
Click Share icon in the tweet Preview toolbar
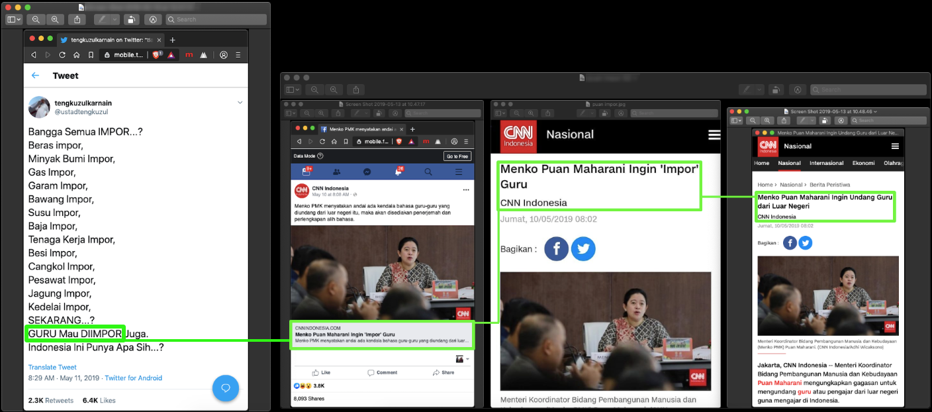tap(78, 19)
